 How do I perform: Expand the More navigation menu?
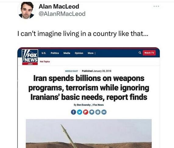coord(91,53)
